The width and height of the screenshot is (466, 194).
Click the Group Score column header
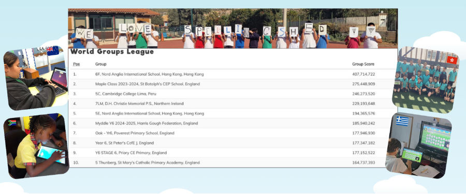click(363, 64)
